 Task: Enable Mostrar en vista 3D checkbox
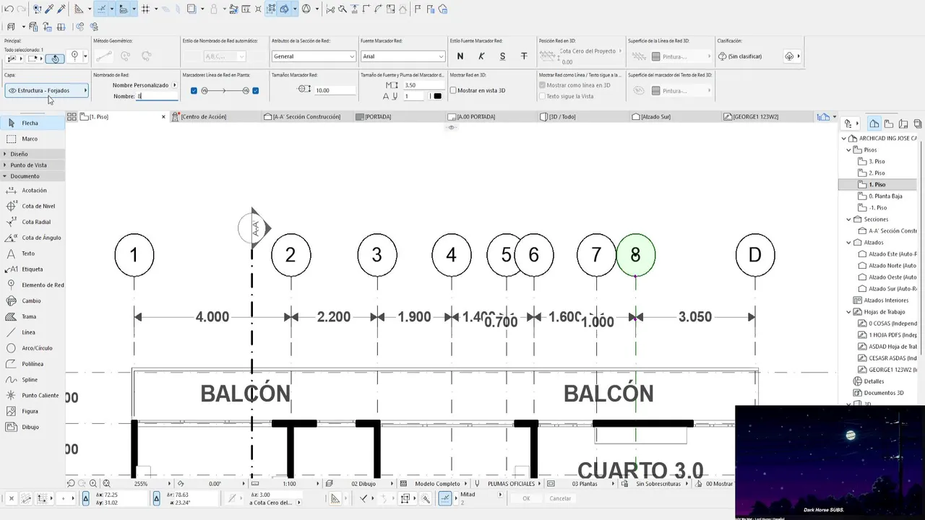[x=453, y=90]
